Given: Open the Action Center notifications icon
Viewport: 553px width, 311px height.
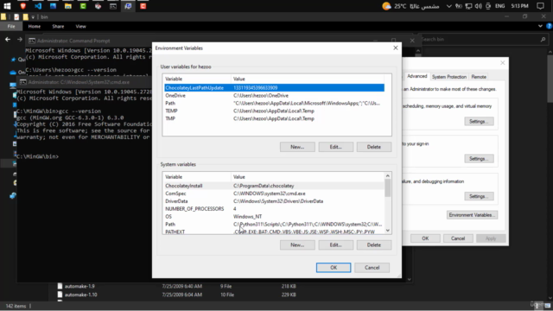Looking at the screenshot, I should coord(540,6).
